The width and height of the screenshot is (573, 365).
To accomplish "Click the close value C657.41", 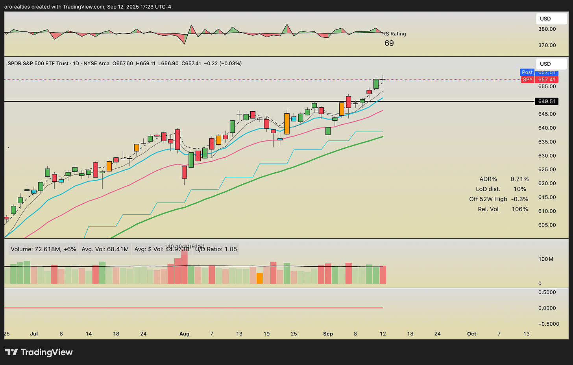I will 191,63.
